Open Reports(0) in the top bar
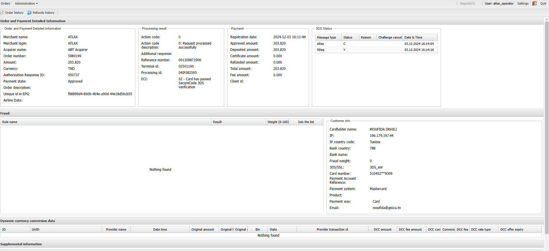The width and height of the screenshot is (549, 251). coord(467,3)
